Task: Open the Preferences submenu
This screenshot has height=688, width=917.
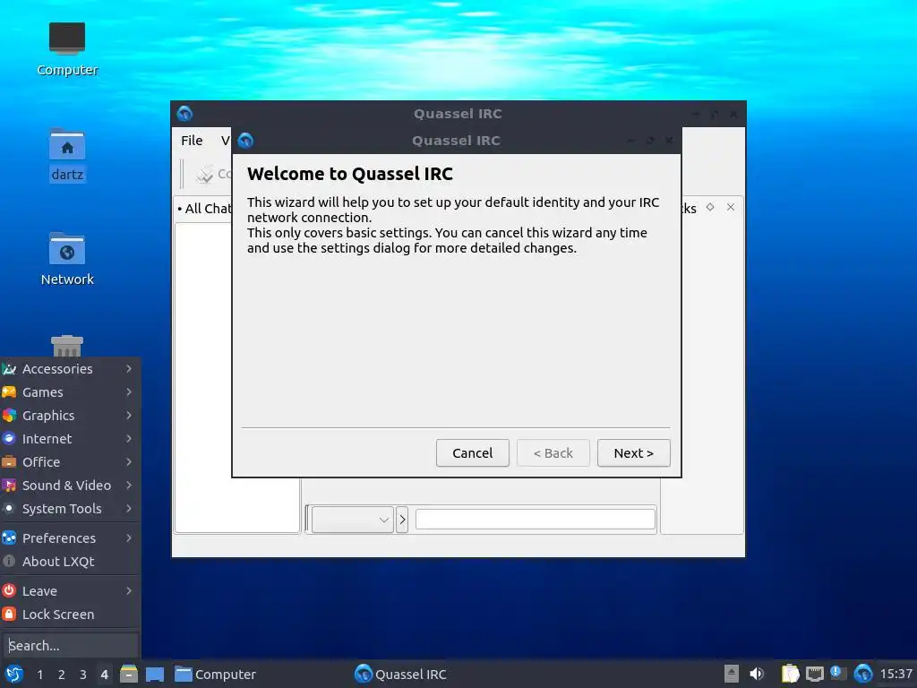Action: [x=69, y=537]
